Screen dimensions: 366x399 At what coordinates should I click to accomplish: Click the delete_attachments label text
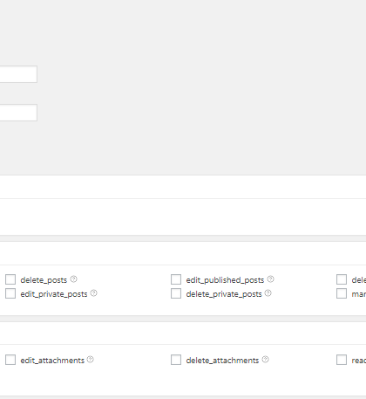coord(222,361)
